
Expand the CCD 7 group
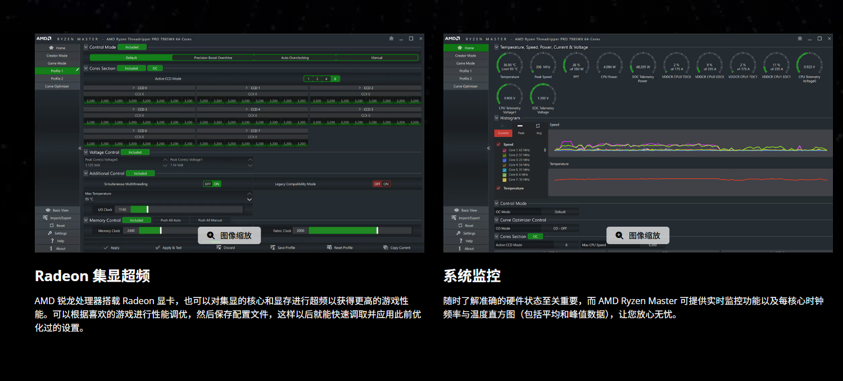coord(252,131)
